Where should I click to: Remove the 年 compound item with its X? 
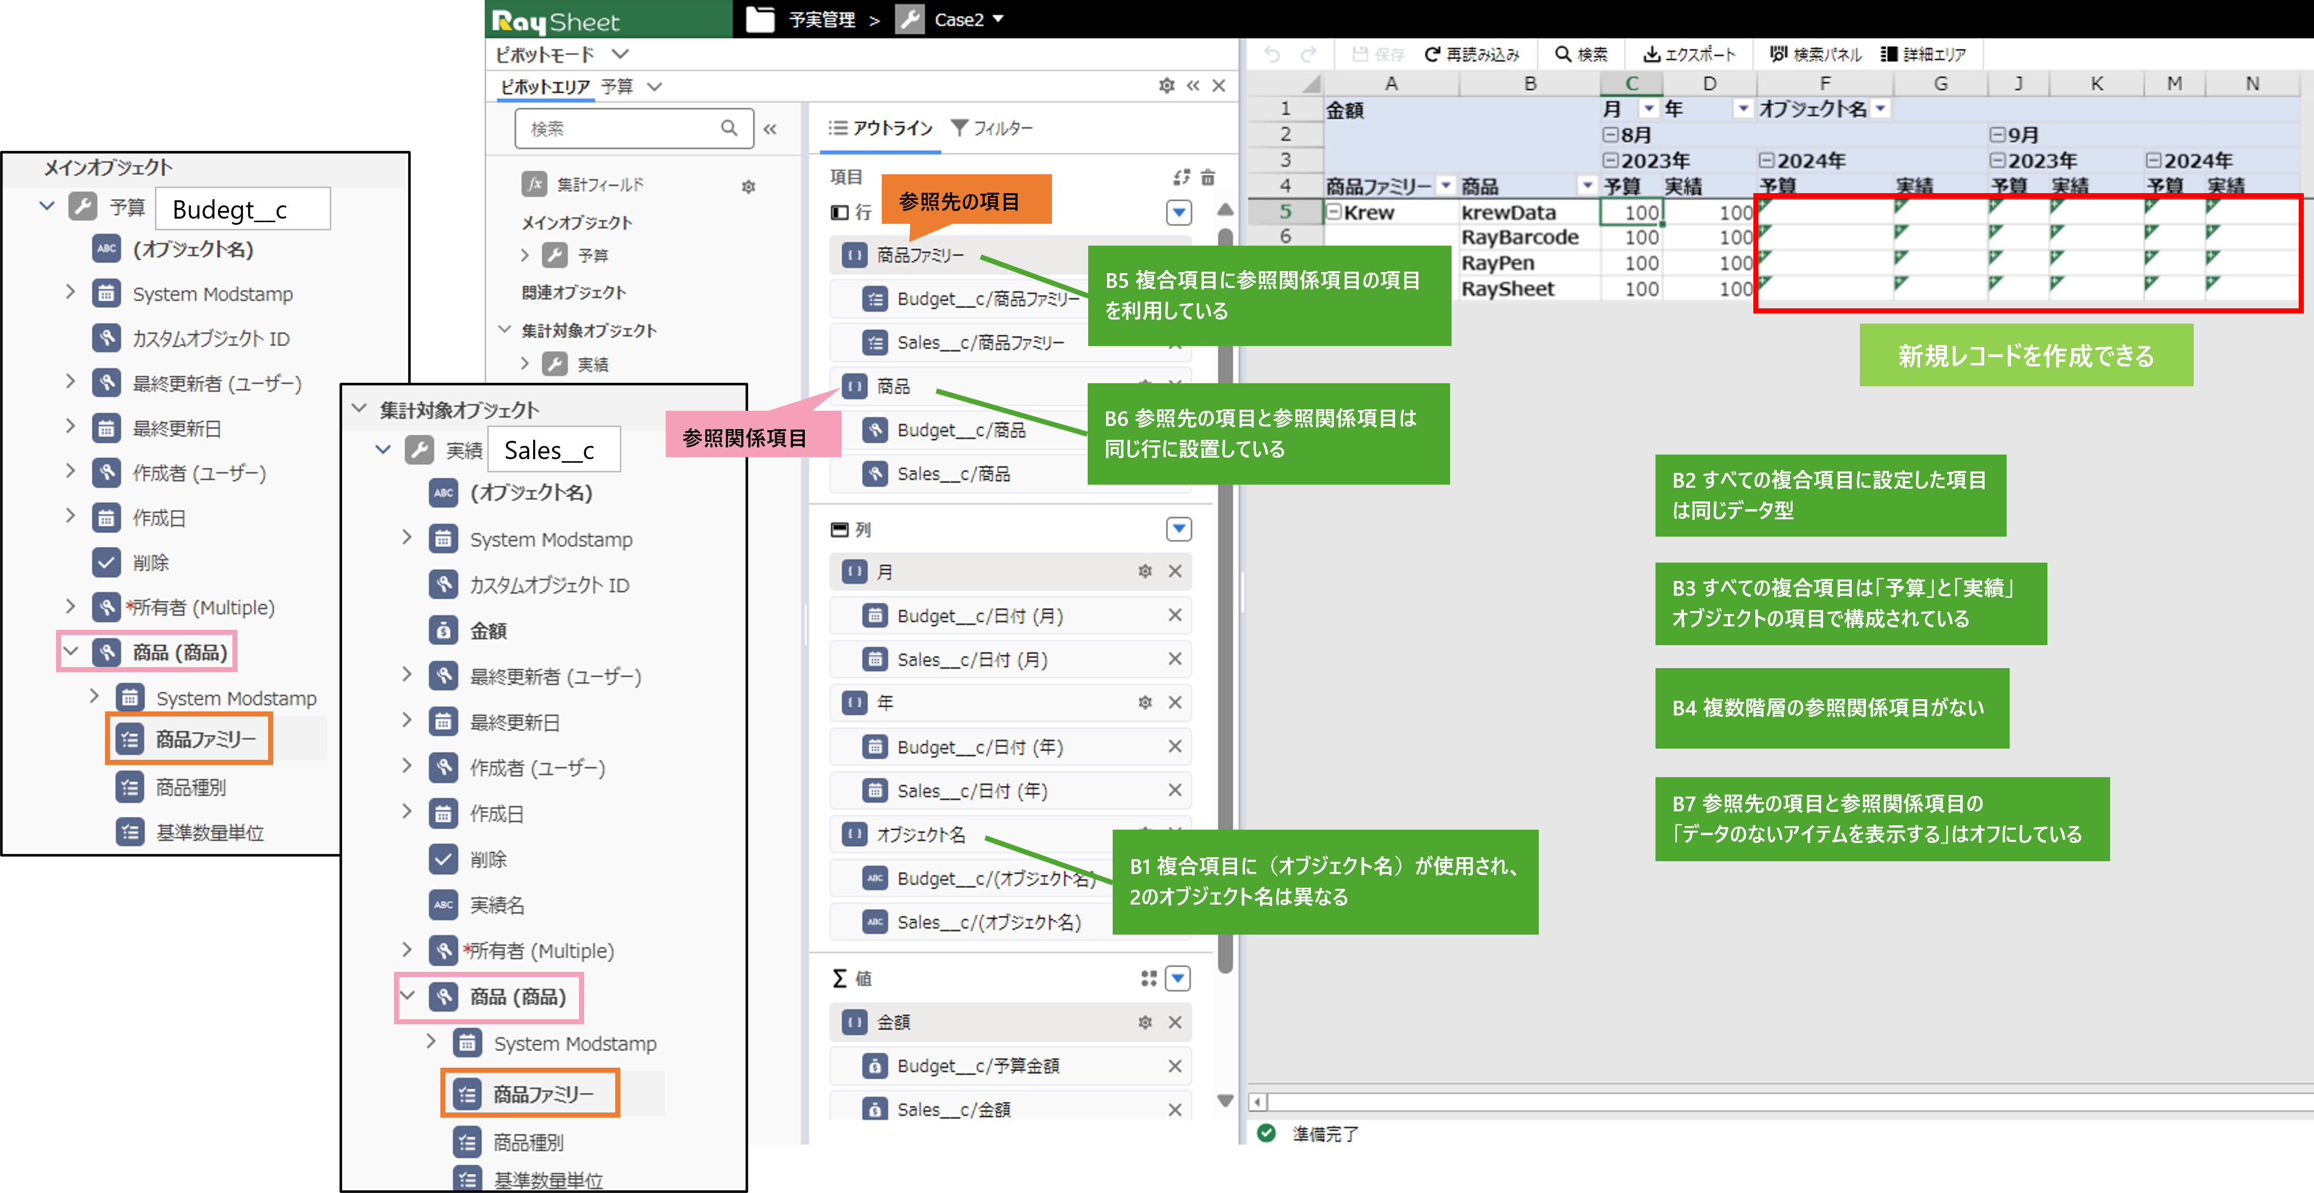[x=1174, y=703]
